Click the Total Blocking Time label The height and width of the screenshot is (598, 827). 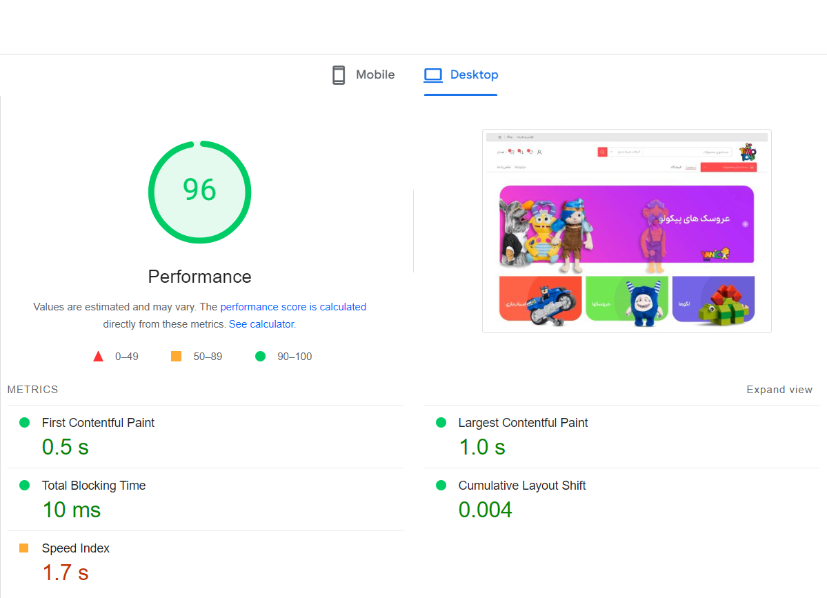tap(94, 486)
